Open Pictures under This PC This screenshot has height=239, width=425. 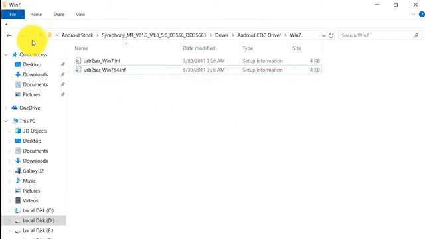point(31,191)
